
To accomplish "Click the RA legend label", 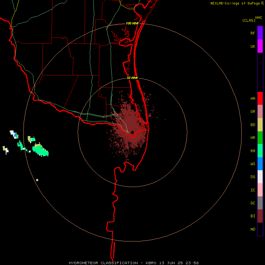I will [253, 151].
